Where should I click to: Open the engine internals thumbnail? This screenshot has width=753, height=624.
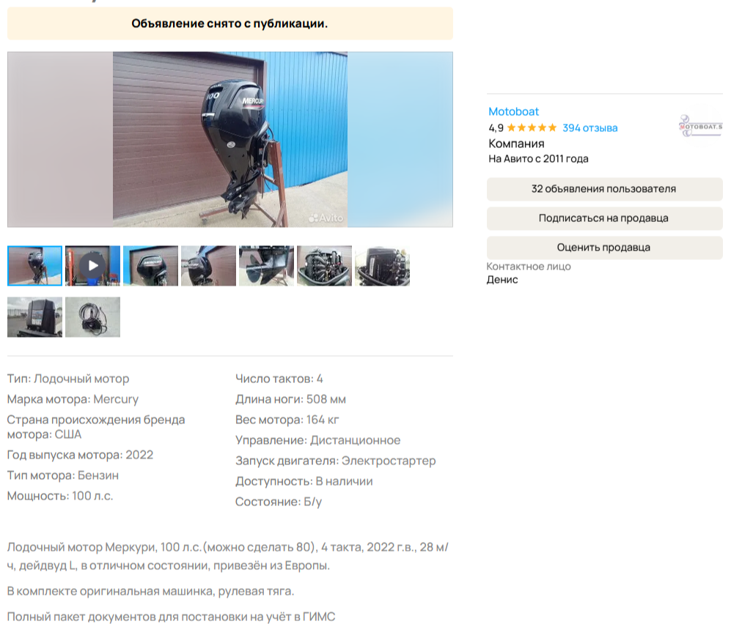pyautogui.click(x=325, y=266)
